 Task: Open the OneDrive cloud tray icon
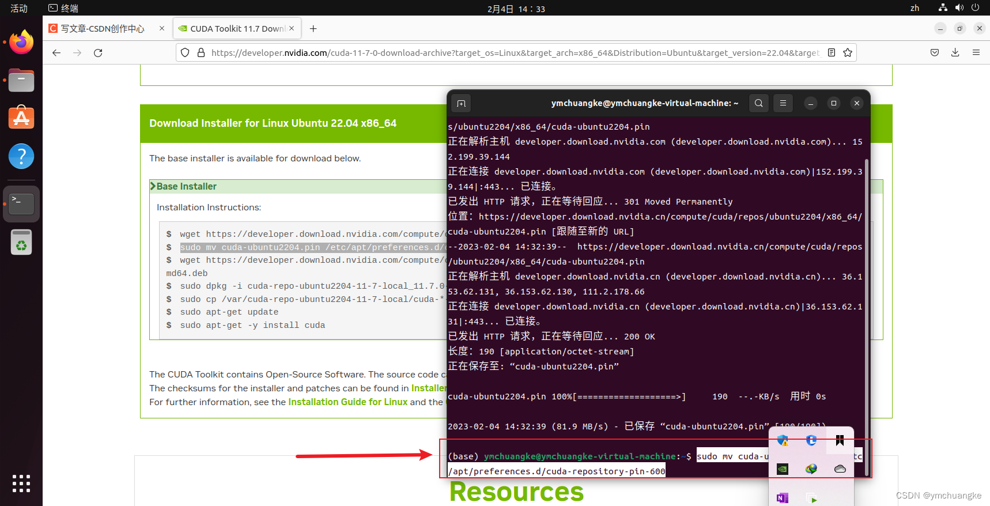pos(840,469)
